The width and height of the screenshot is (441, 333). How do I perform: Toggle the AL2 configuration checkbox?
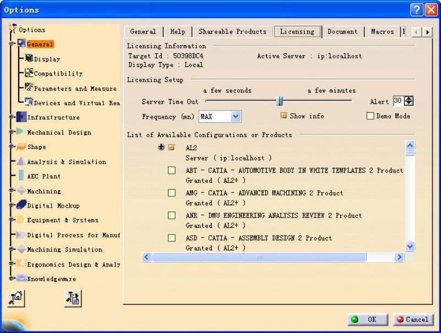172,147
